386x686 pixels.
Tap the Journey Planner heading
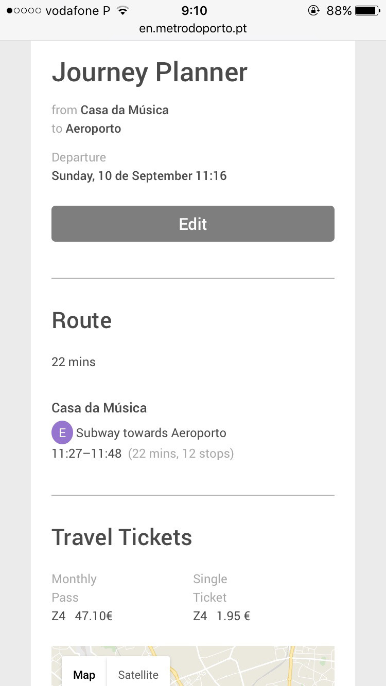149,73
